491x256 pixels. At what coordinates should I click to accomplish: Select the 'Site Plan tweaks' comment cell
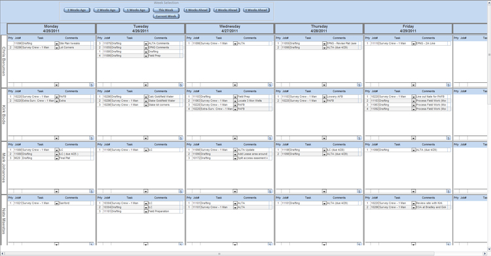pyautogui.click(x=75, y=43)
